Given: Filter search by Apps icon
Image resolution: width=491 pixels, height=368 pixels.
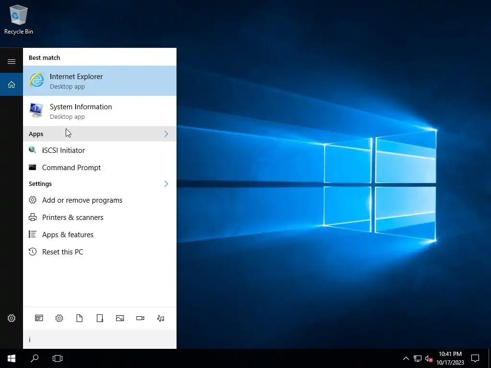Looking at the screenshot, I should pyautogui.click(x=39, y=318).
